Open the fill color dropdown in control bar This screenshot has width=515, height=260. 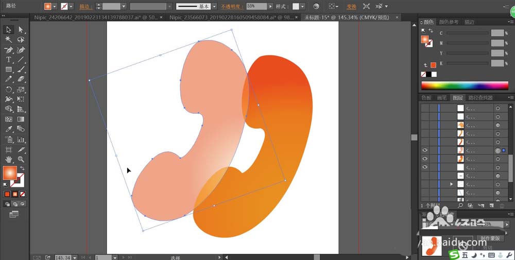(x=55, y=6)
